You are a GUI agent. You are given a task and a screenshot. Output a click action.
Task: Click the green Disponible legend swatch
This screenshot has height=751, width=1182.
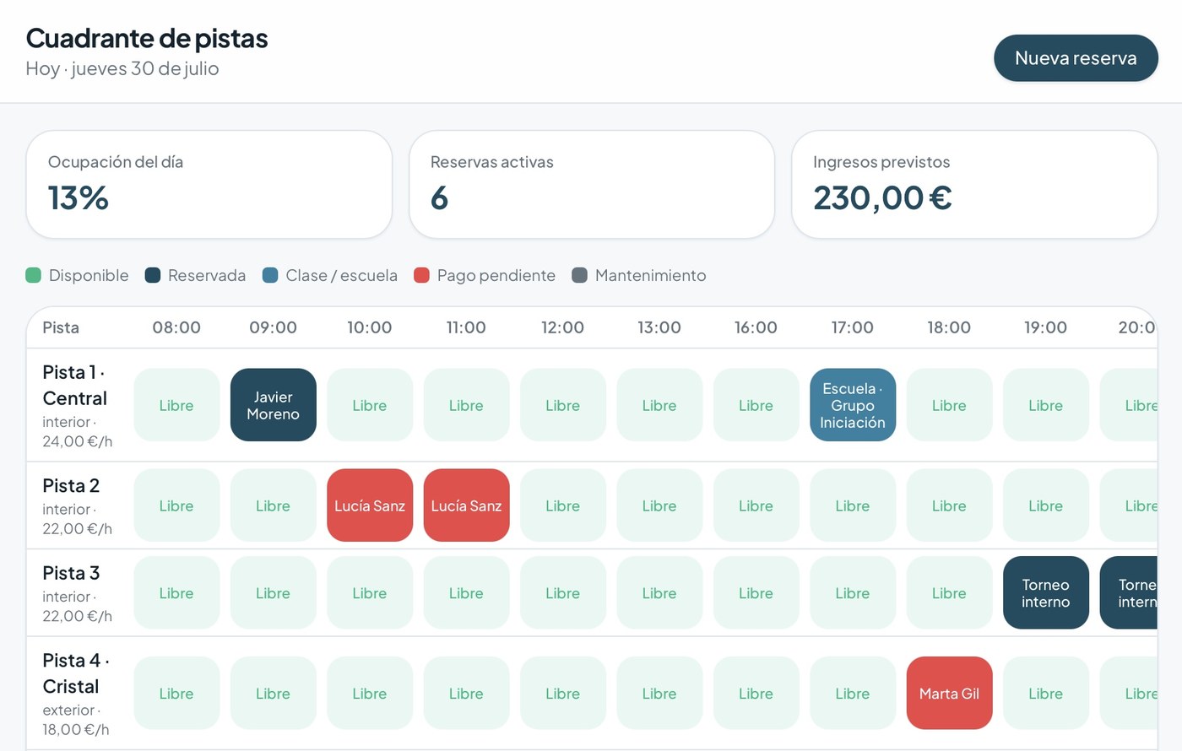point(34,275)
